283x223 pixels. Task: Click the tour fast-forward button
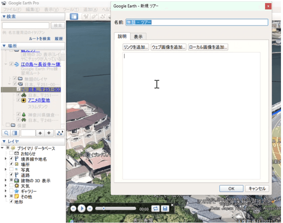click(90, 208)
